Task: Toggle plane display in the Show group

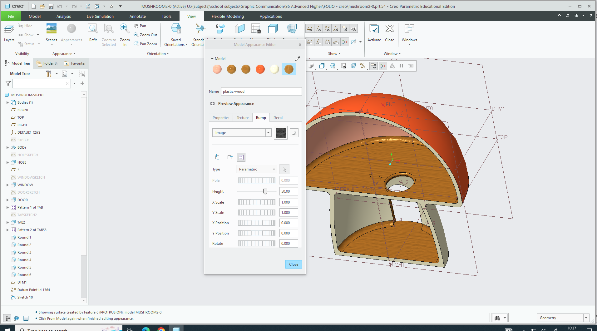Action: [x=310, y=28]
